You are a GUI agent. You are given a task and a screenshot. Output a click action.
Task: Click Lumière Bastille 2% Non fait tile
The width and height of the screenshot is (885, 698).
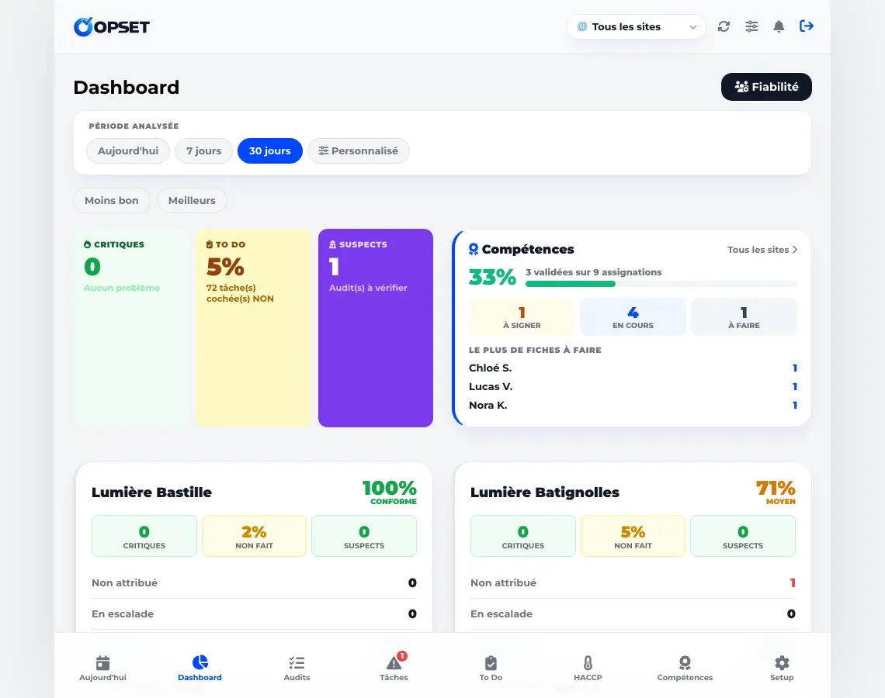[254, 536]
